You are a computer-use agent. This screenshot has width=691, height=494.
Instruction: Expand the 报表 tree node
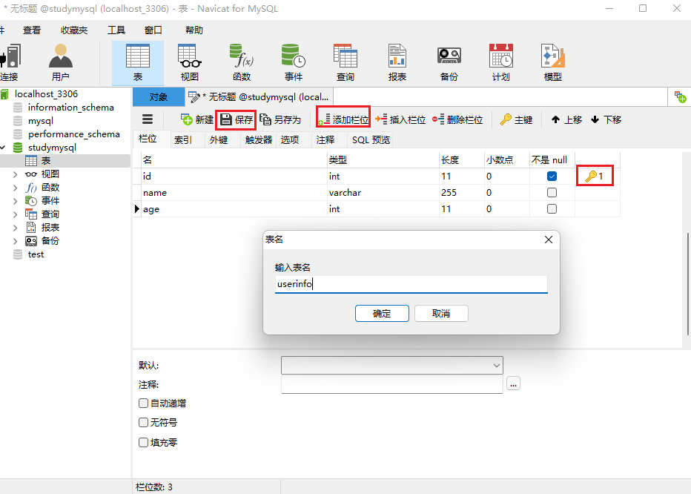16,228
